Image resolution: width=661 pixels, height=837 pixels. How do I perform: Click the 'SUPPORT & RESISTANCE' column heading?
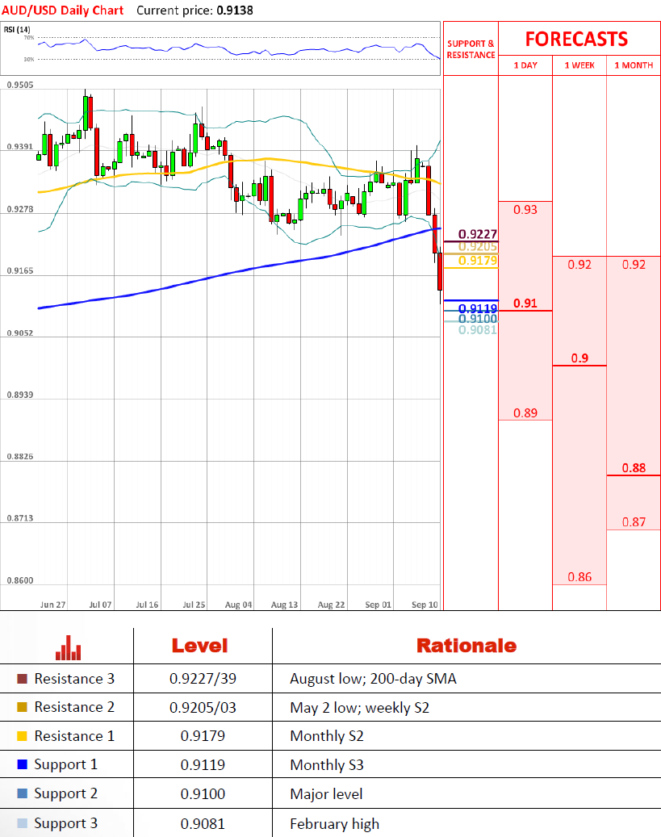pos(471,49)
